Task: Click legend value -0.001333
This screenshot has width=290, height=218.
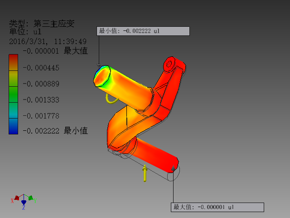Action: click(x=41, y=100)
